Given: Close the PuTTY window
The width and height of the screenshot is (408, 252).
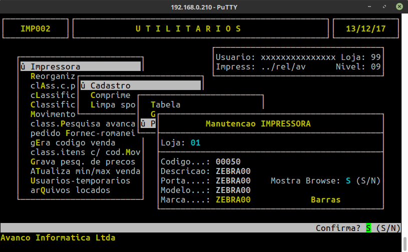Looking at the screenshot, I should click(399, 6).
